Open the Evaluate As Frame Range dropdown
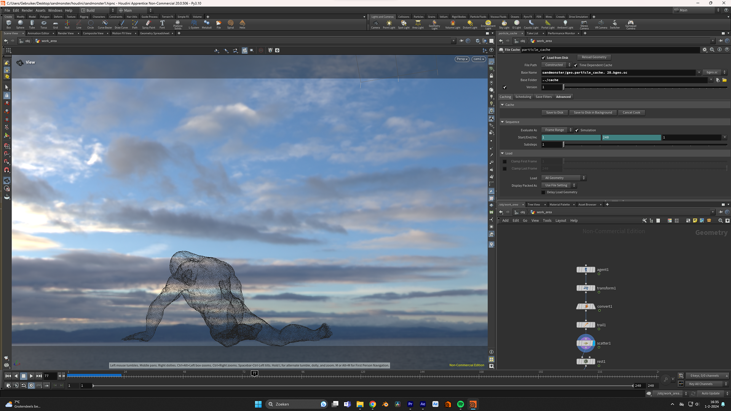Screen dimensions: 731x411 pos(557,130)
